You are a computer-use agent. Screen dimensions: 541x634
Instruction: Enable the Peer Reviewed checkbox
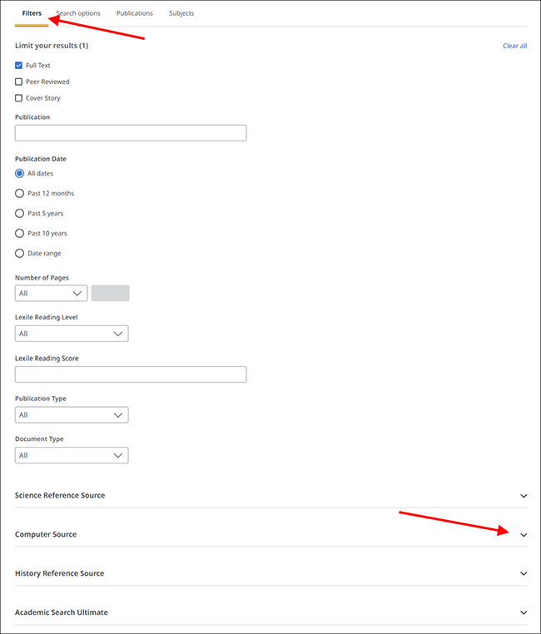[x=18, y=82]
